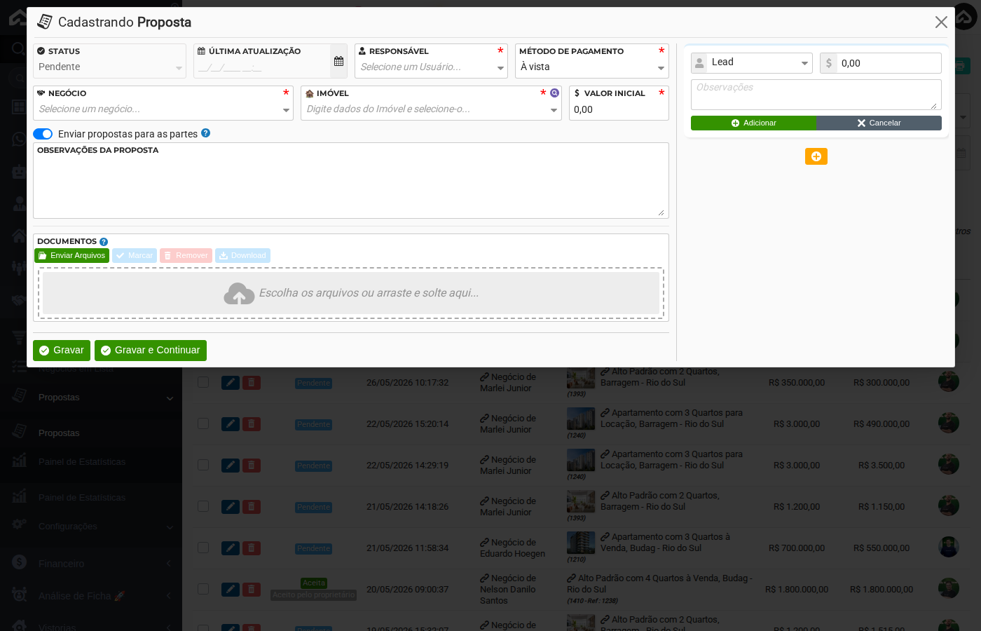
Task: Click the cloud upload icon in dropzone
Action: click(239, 293)
